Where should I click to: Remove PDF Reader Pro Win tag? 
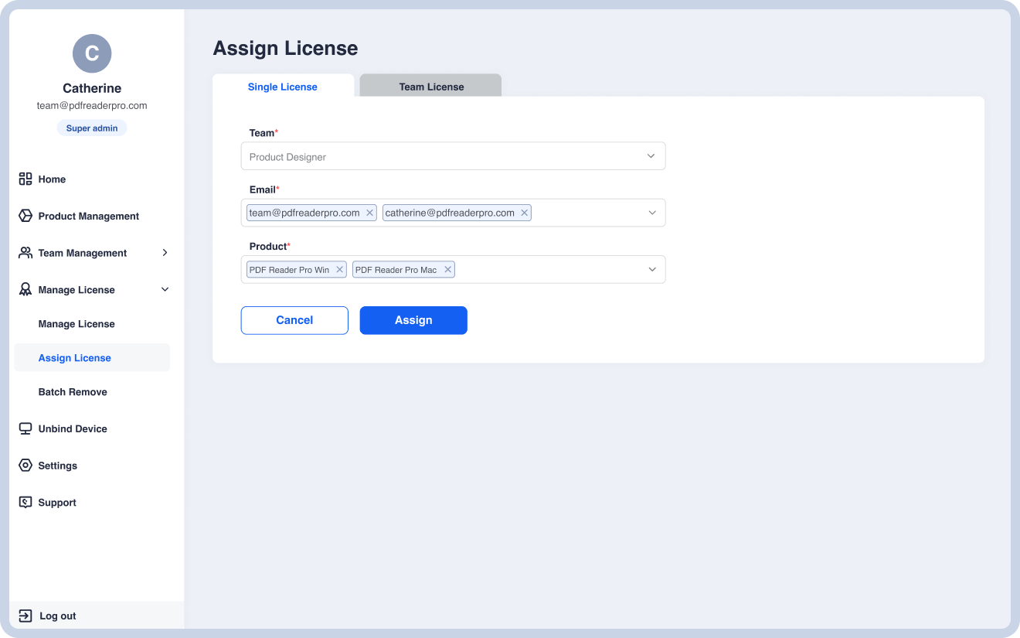click(339, 270)
